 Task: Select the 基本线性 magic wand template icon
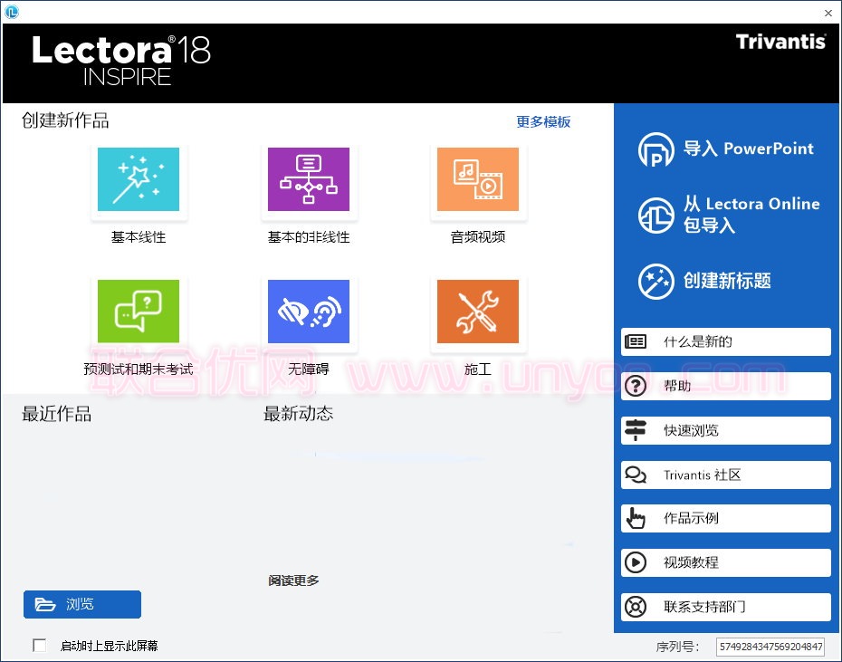[x=139, y=179]
